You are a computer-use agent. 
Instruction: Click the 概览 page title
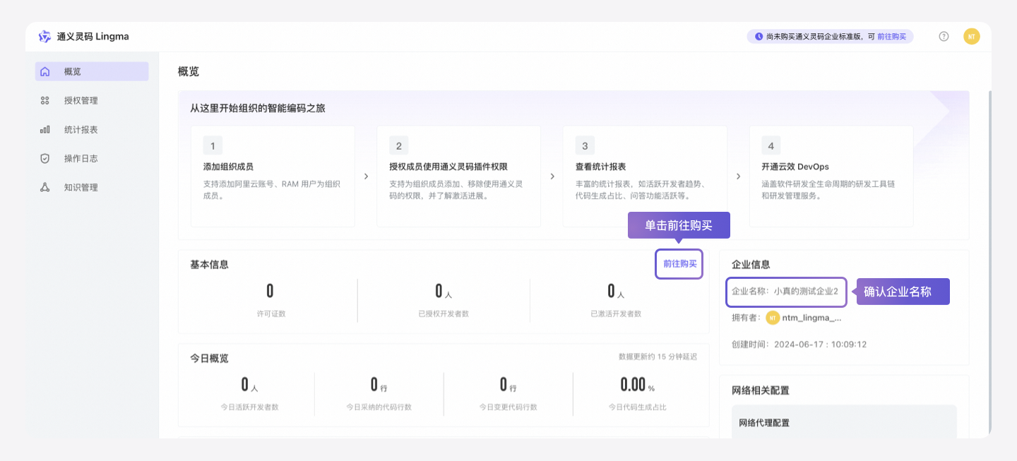point(189,71)
